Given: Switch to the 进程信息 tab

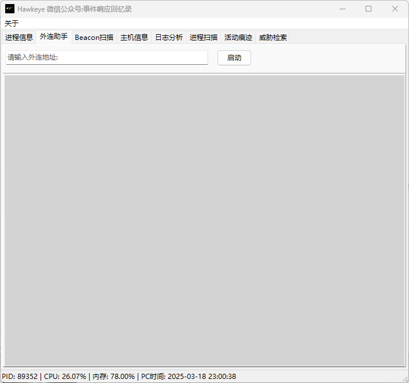Looking at the screenshot, I should (x=19, y=37).
